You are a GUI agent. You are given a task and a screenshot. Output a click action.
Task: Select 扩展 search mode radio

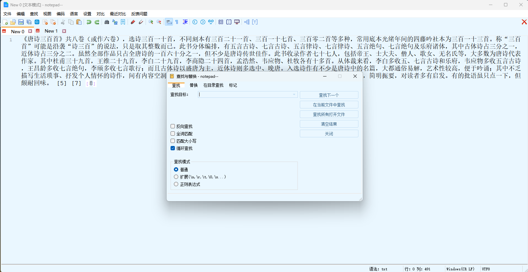tap(176, 177)
